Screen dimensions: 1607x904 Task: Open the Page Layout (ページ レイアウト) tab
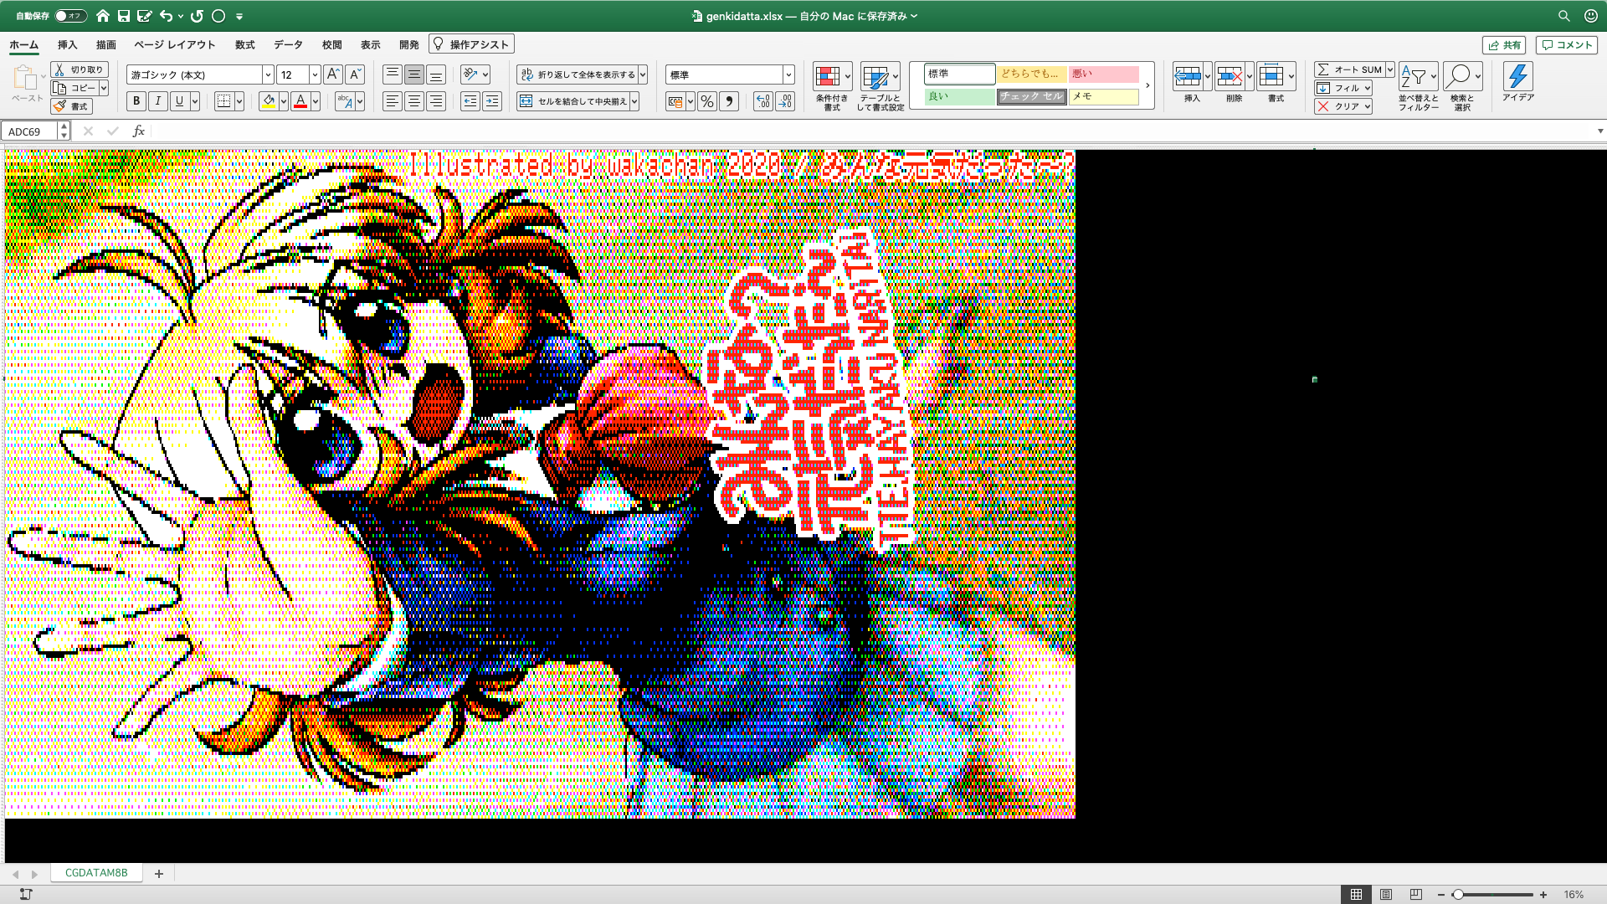coord(175,44)
